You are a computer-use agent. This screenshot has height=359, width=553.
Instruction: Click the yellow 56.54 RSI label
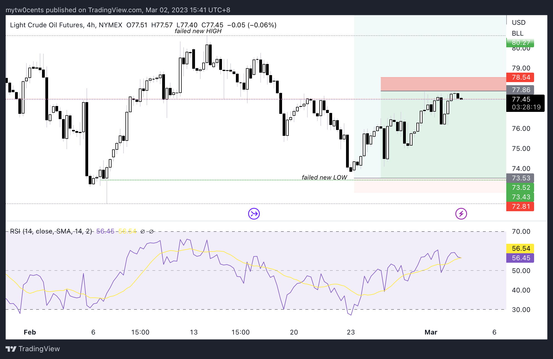(520, 249)
